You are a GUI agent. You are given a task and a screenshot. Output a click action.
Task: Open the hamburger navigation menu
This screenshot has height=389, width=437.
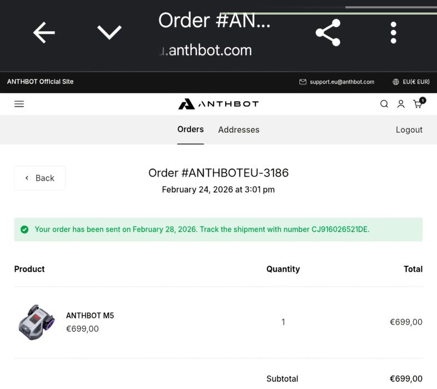[19, 104]
